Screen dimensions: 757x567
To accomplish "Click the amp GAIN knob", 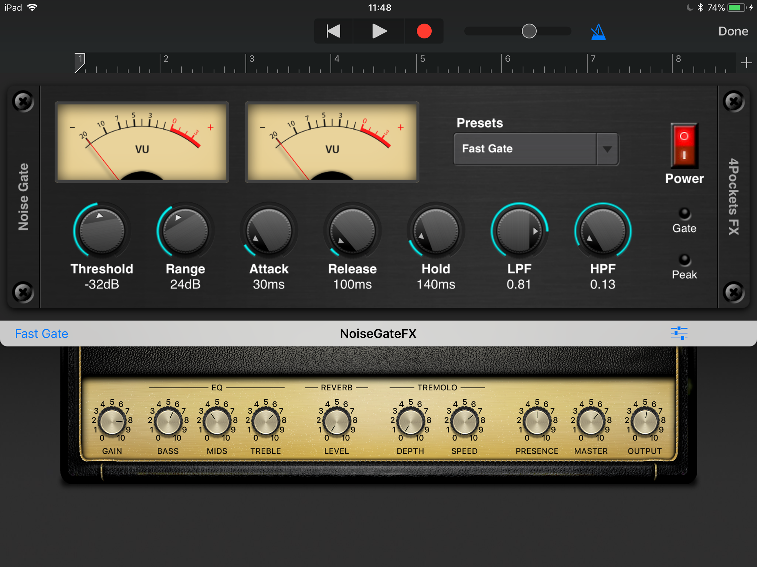I will click(112, 421).
